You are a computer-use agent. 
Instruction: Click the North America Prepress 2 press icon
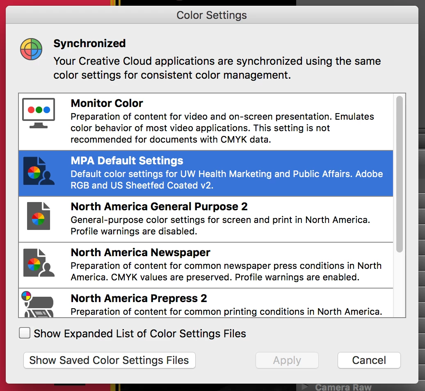[37, 304]
